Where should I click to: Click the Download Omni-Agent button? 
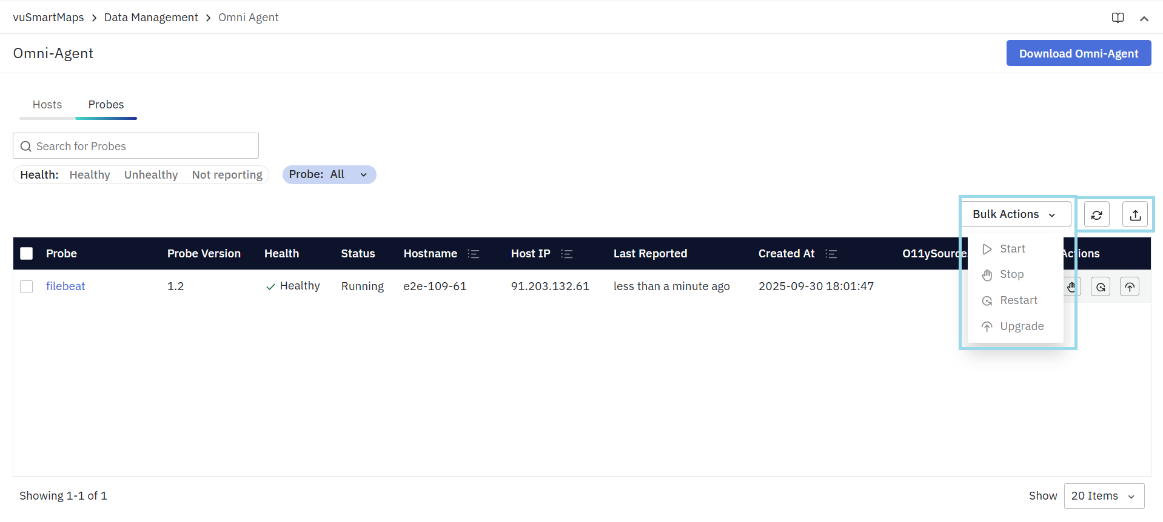click(x=1078, y=53)
